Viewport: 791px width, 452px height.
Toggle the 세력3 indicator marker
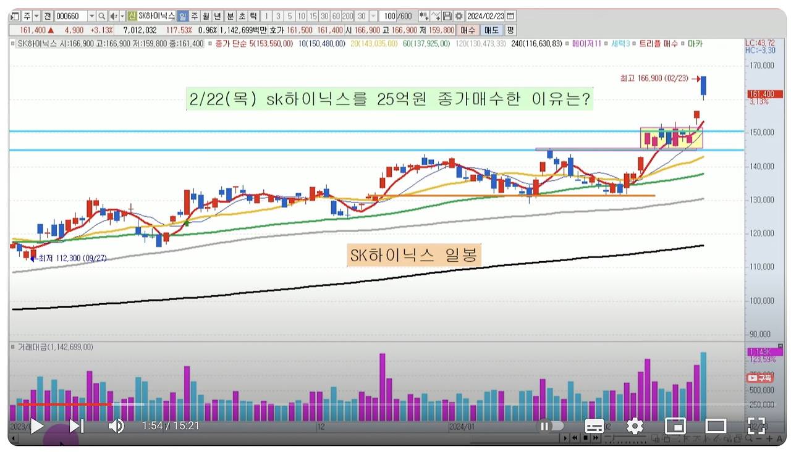[606, 44]
